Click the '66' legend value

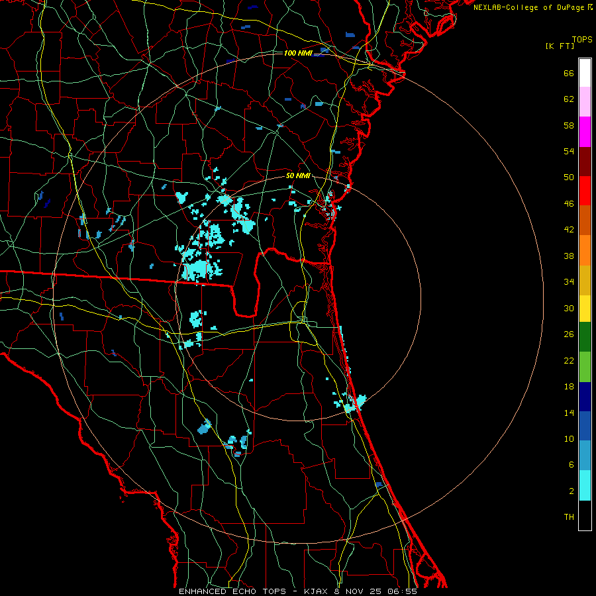(x=569, y=73)
